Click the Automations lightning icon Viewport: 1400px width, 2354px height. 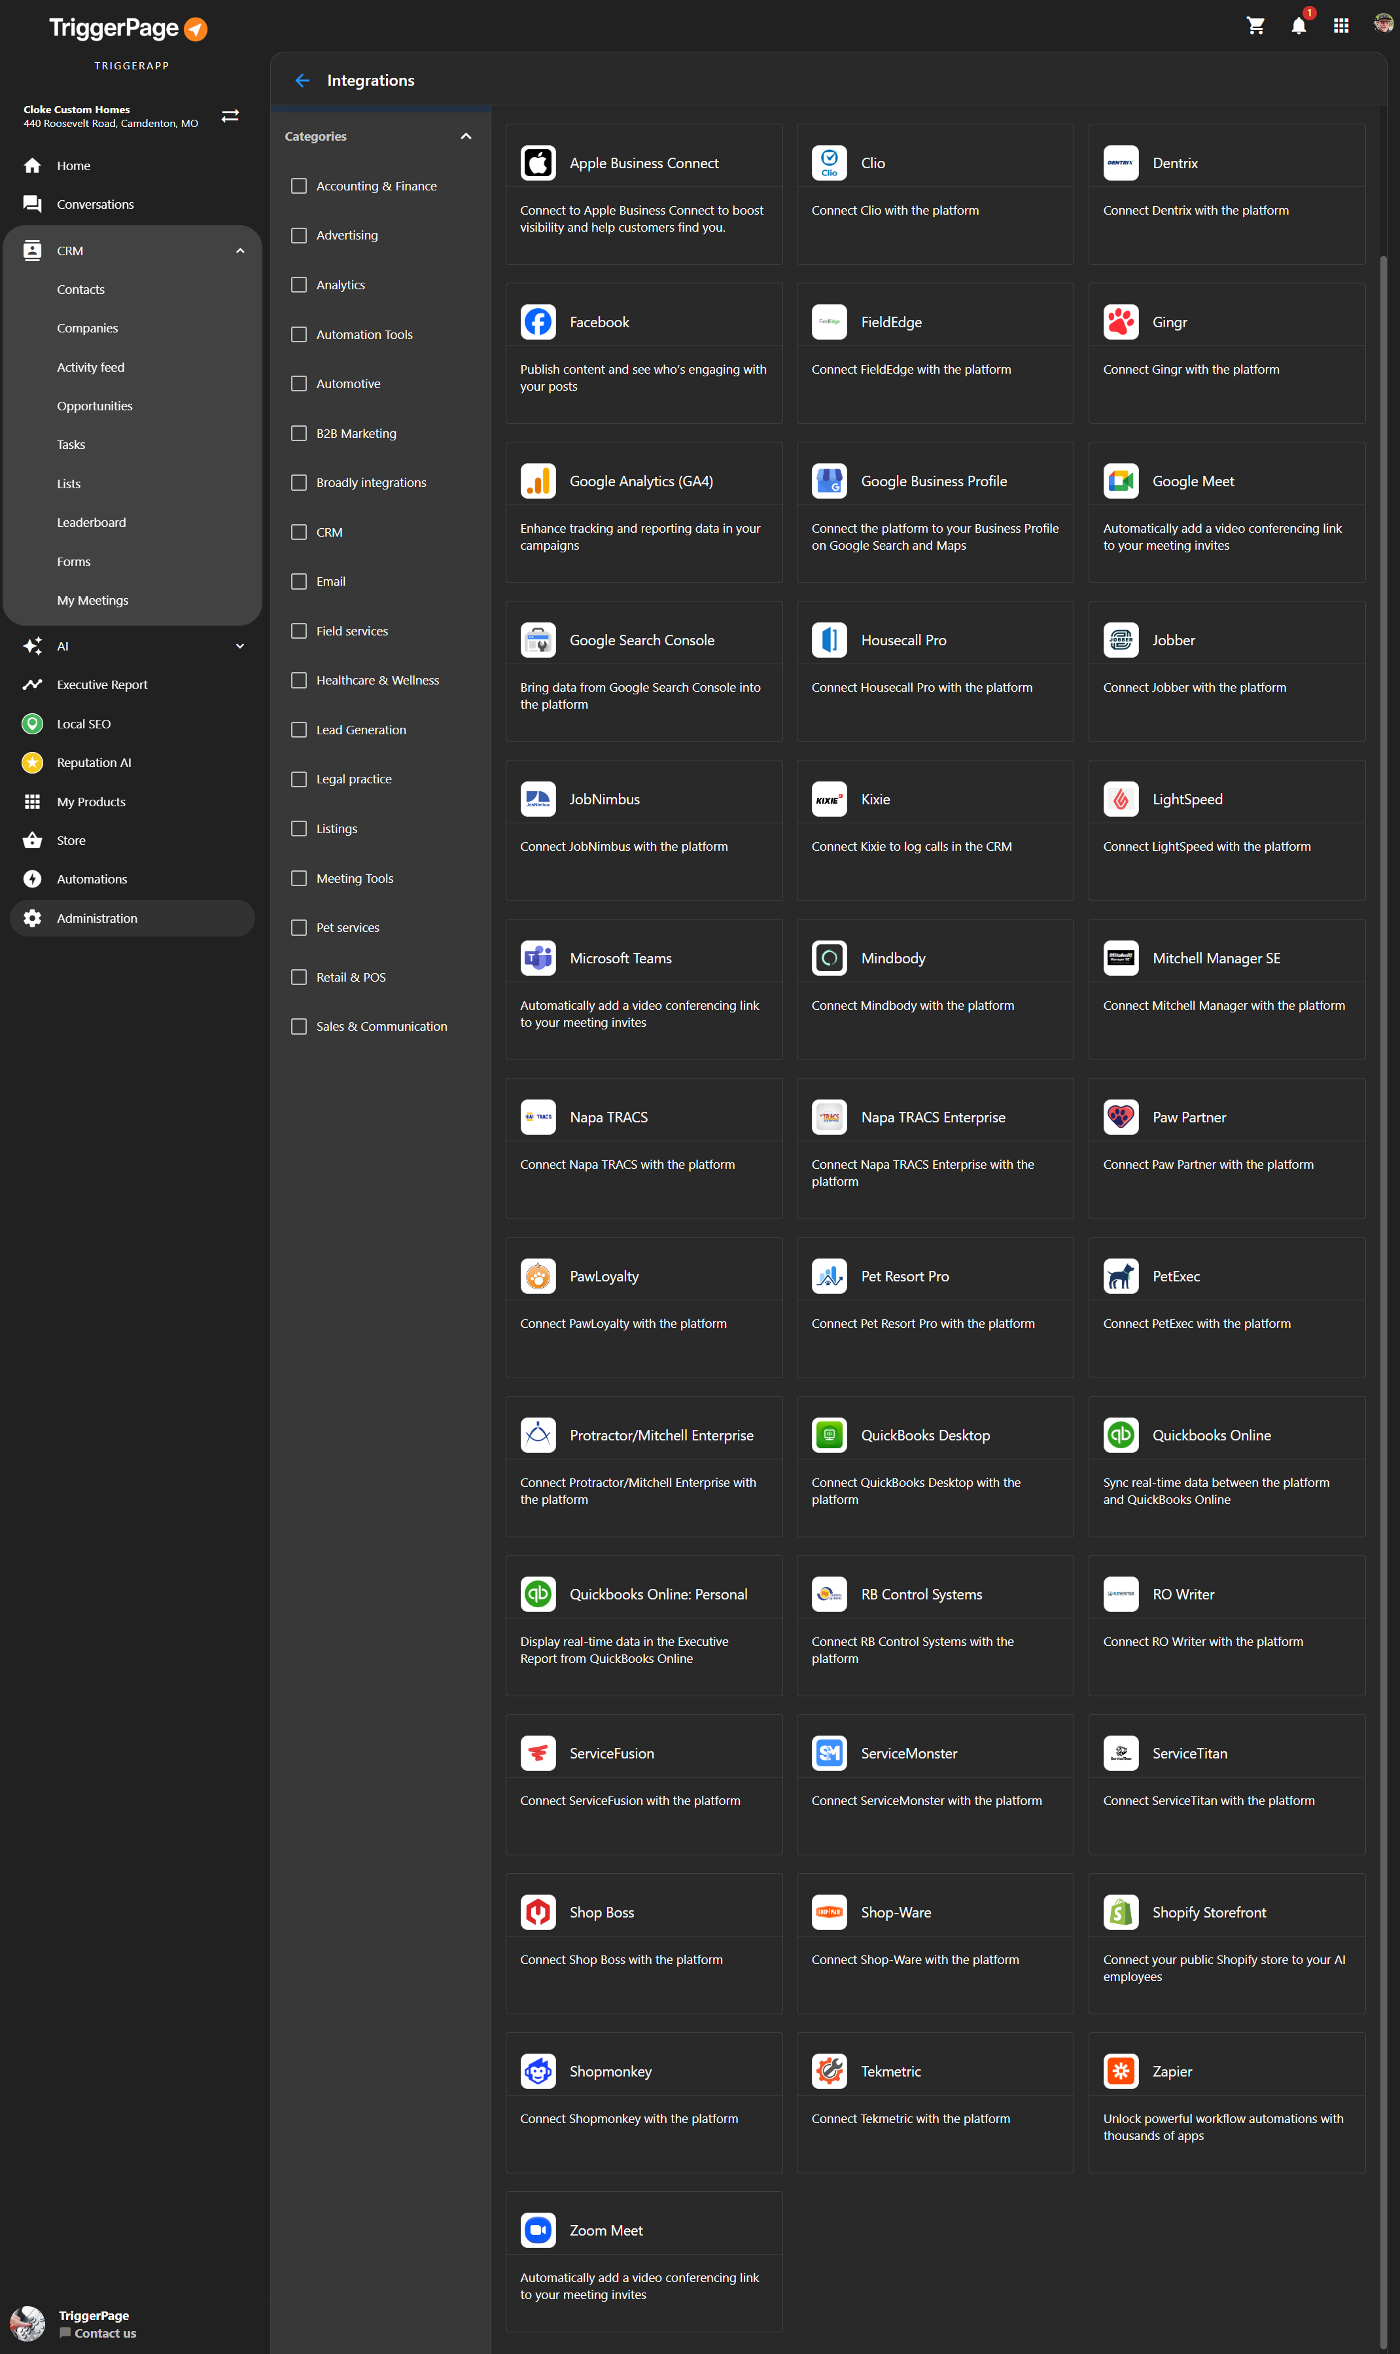[x=32, y=880]
